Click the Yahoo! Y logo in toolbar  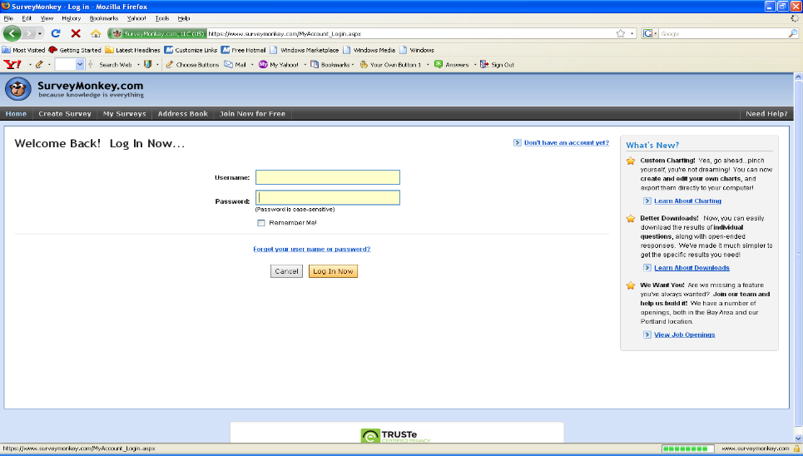pos(12,64)
